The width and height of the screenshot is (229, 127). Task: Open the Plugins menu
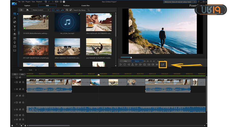[28, 2]
